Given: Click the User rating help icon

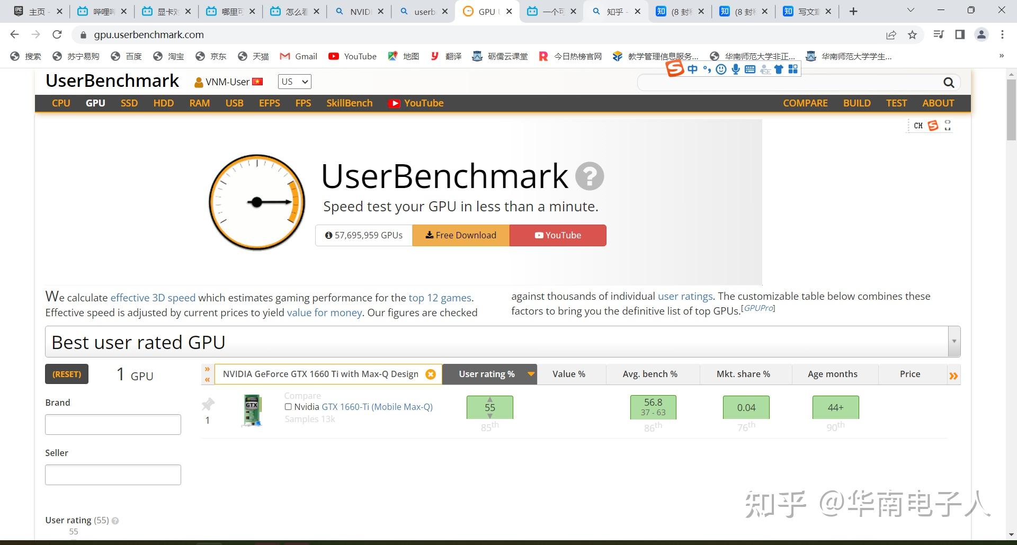Looking at the screenshot, I should coord(115,521).
